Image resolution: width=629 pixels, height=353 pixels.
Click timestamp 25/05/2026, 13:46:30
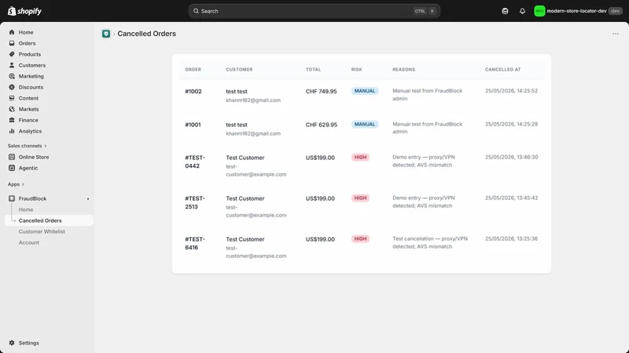coord(512,158)
